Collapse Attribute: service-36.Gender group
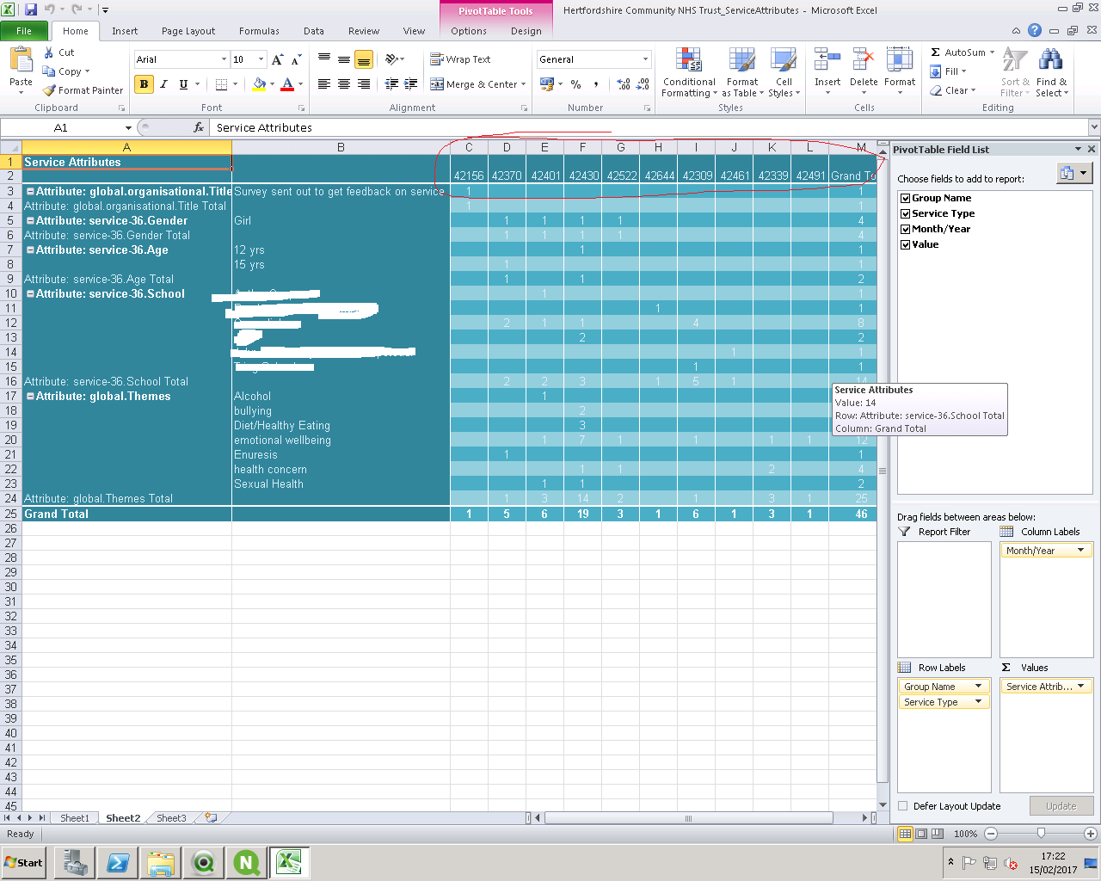The image size is (1101, 881). point(30,221)
